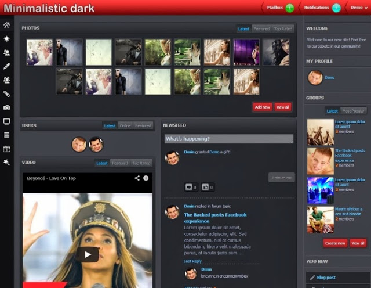
Task: Open the Notifications menu
Action: [322, 8]
